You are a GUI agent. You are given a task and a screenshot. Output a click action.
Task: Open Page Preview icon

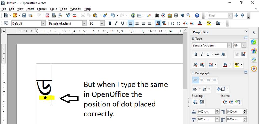[60, 16]
